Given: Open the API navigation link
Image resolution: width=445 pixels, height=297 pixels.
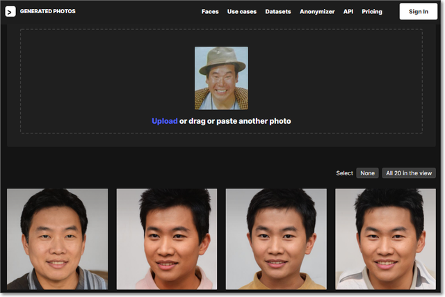Looking at the screenshot, I should pos(348,12).
